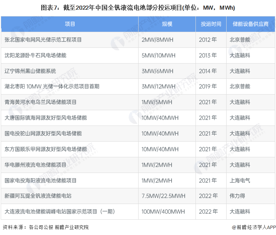This screenshot has height=235, width=276.
Task: Select the 投运时间 column header
Action: coord(211,24)
